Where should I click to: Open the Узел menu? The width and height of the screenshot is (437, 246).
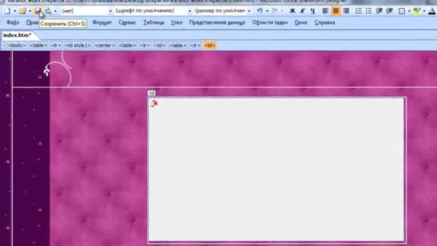(x=177, y=23)
